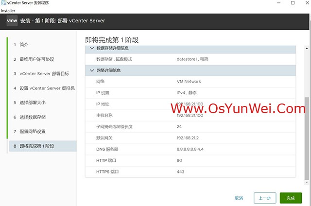Collapse the 数据存储详细信息 section chevron

[92, 48]
